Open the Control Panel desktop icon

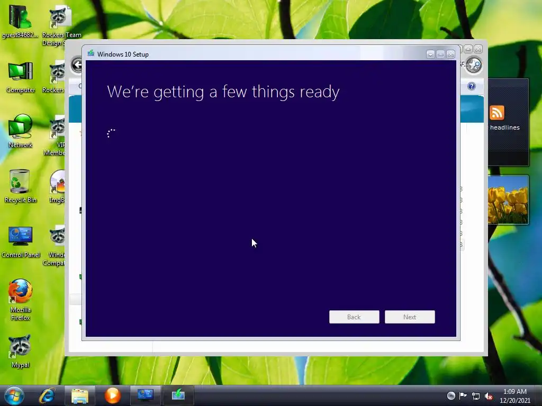click(21, 242)
